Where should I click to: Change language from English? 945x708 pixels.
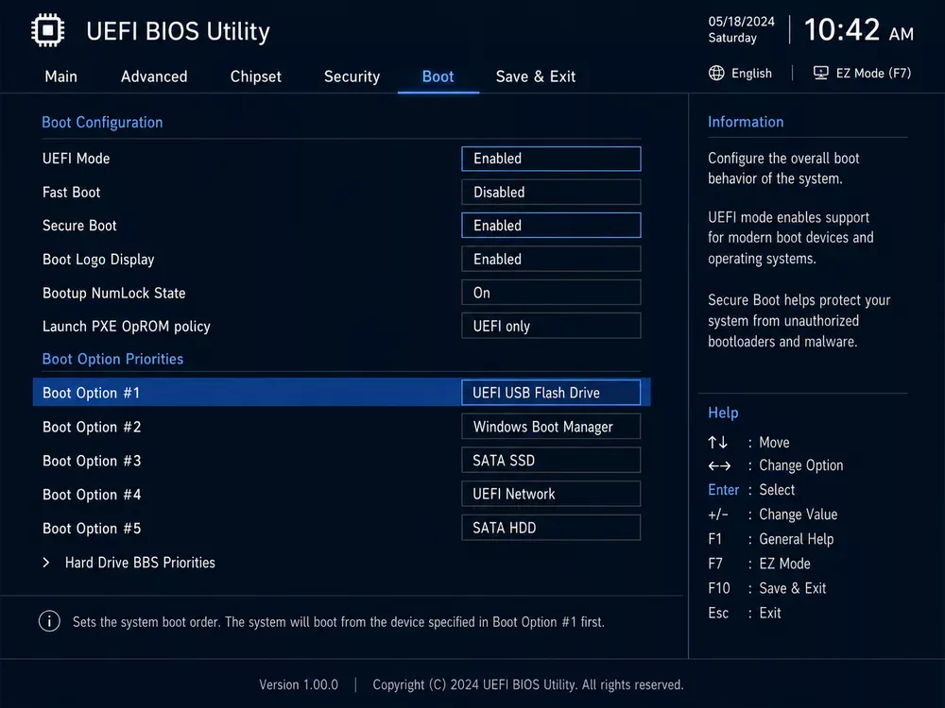click(751, 74)
